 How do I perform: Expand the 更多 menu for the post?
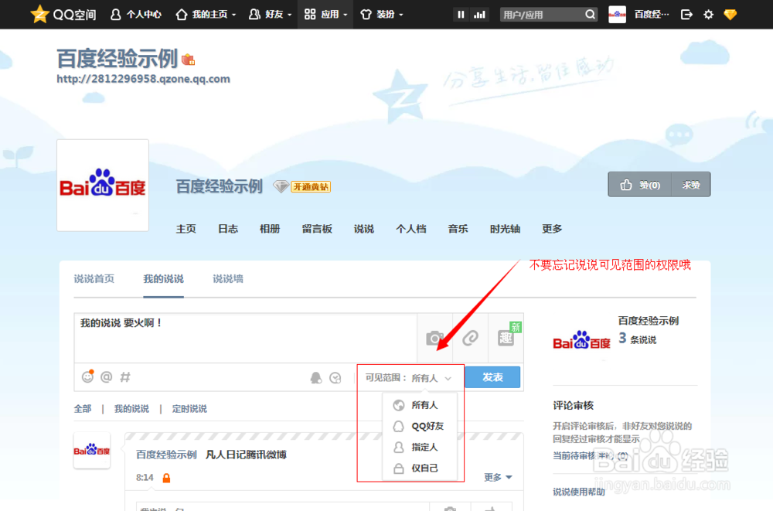click(x=495, y=477)
